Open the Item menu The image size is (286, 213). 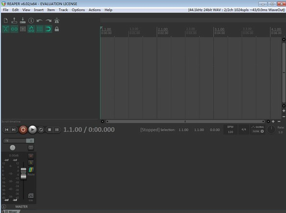[x=51, y=10]
